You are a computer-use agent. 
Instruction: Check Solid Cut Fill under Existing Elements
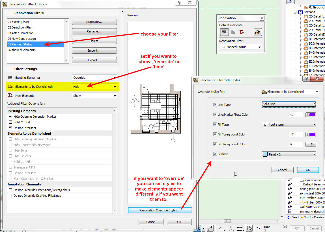10,122
